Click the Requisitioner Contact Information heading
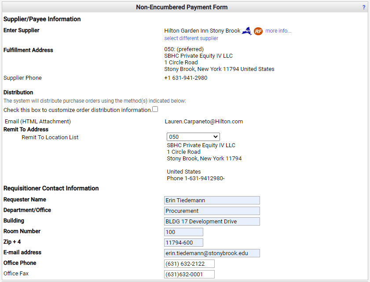 (51, 188)
